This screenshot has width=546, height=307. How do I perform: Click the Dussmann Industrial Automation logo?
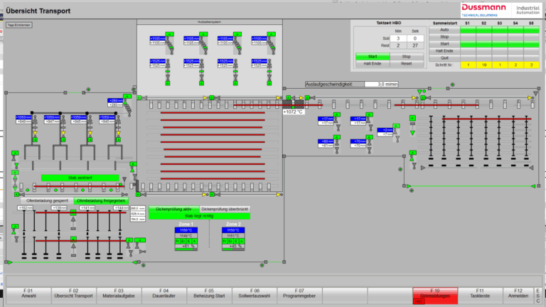[500, 9]
